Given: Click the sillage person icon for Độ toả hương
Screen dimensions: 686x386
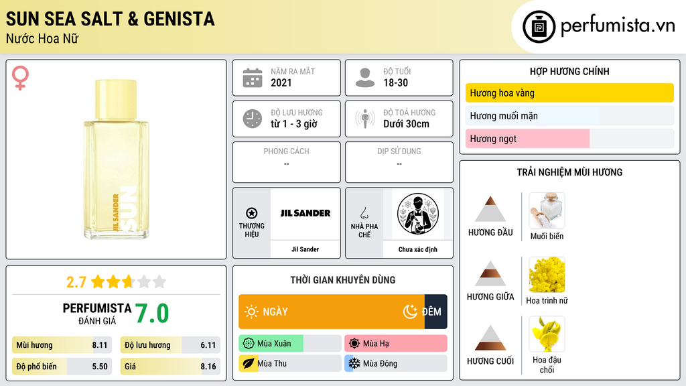Looking at the screenshot, I should (x=365, y=119).
